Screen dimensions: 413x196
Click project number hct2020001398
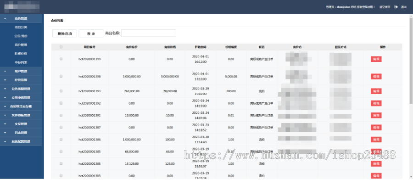tap(89, 76)
